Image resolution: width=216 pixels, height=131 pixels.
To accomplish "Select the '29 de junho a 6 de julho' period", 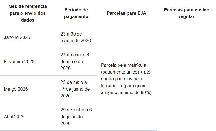I will tap(76, 117).
